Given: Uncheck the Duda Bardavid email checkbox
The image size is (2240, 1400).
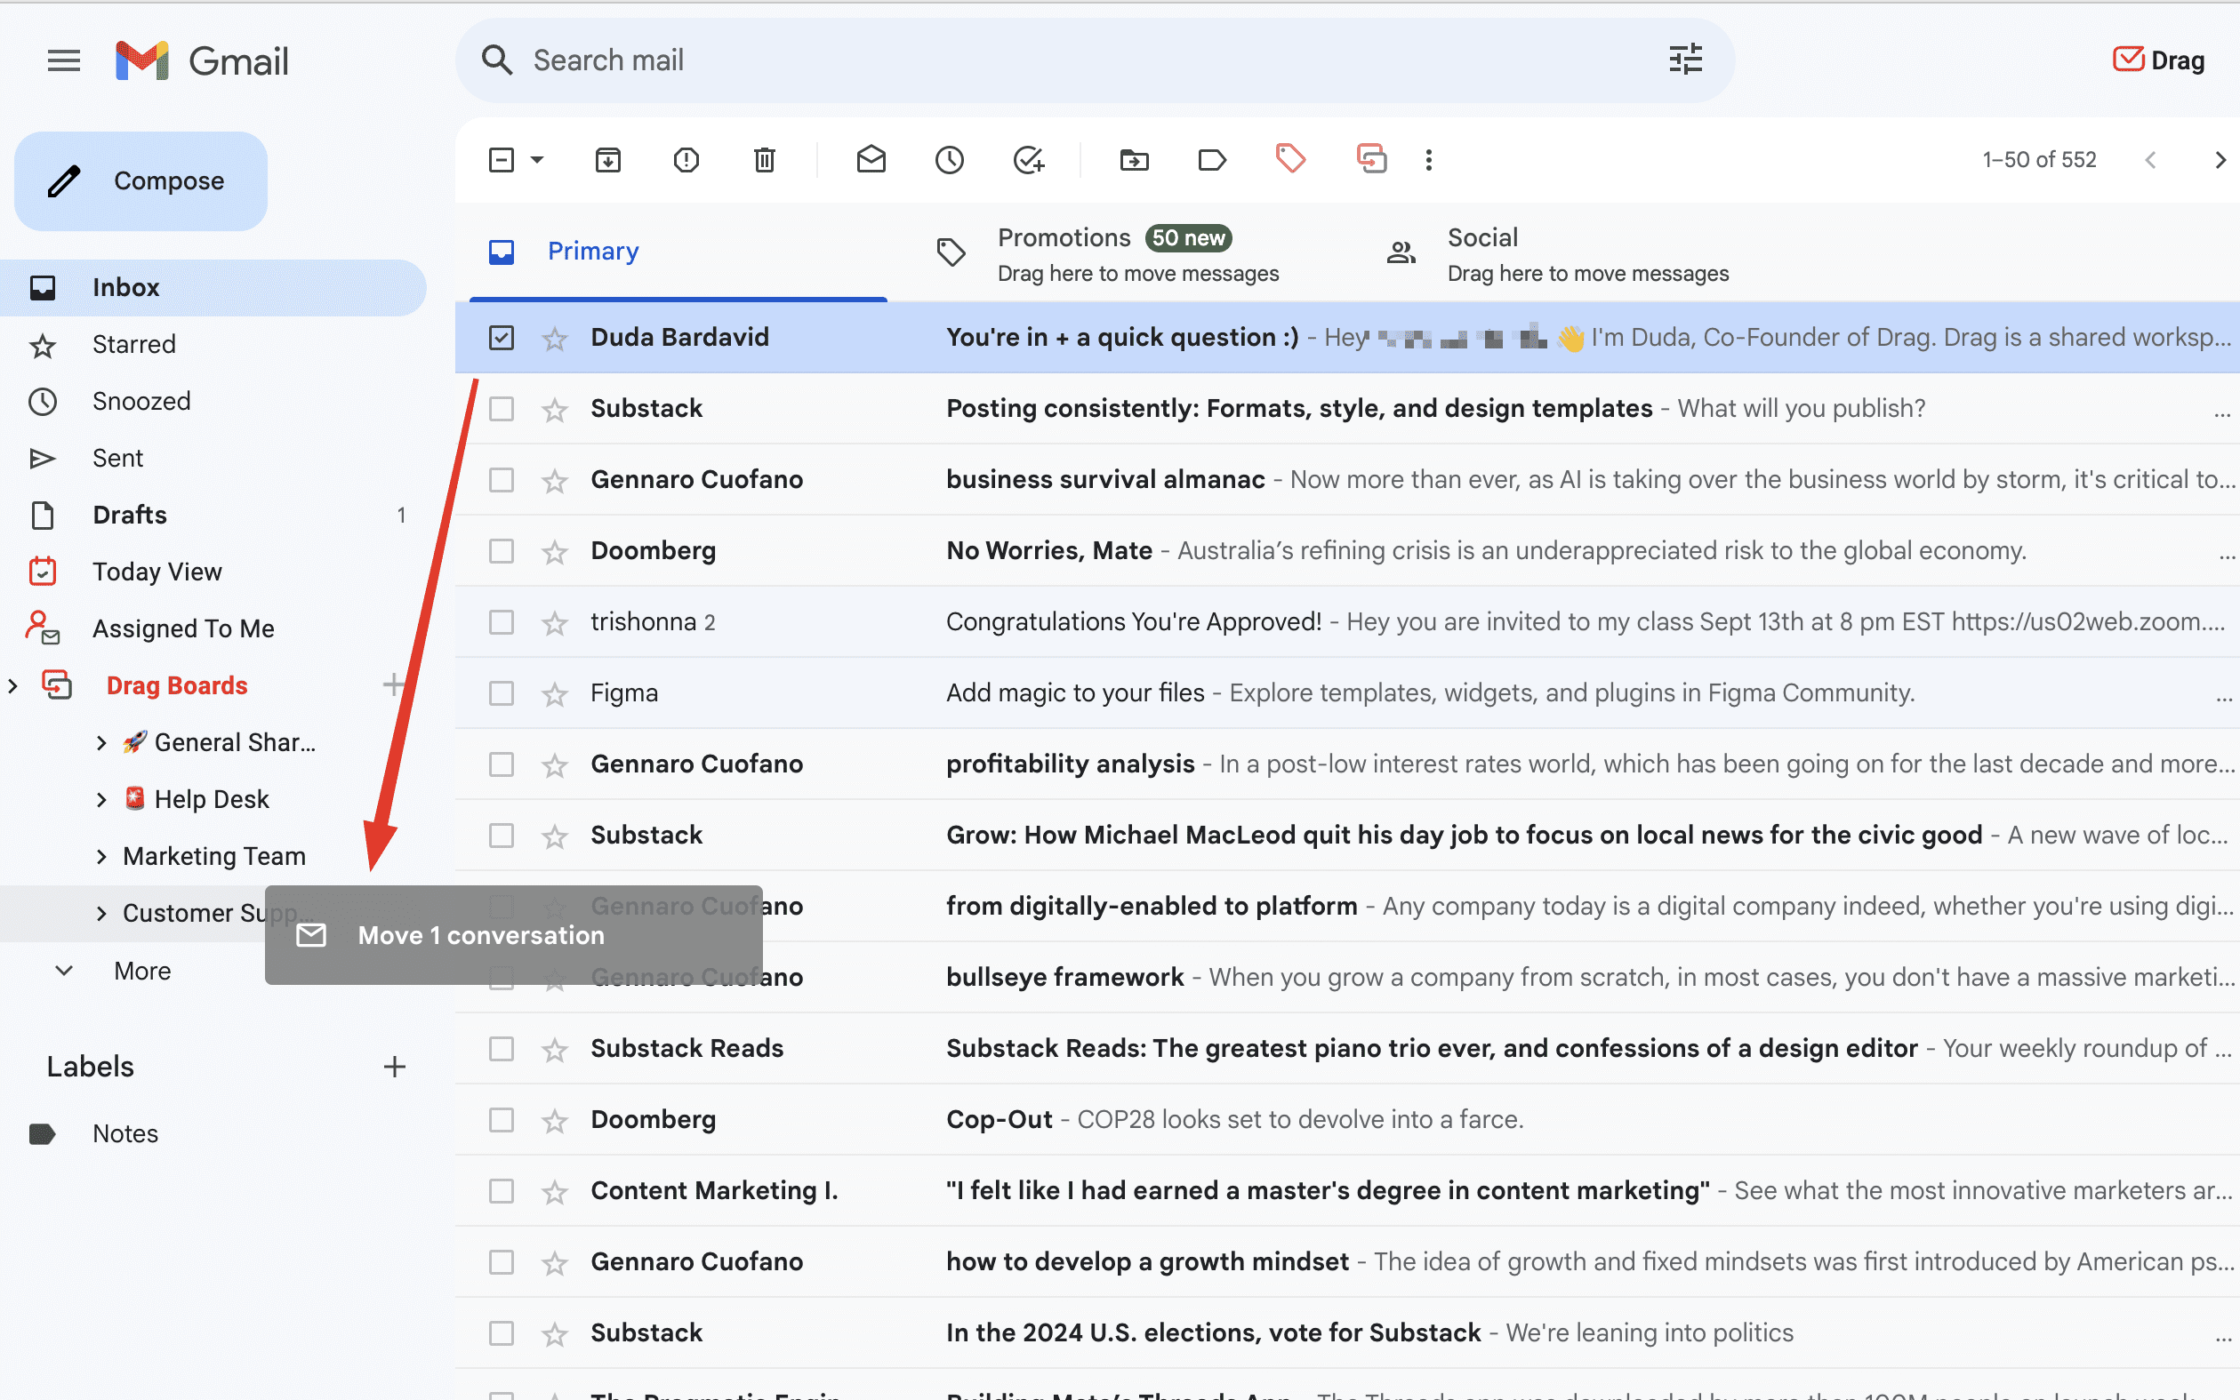Looking at the screenshot, I should (x=501, y=338).
